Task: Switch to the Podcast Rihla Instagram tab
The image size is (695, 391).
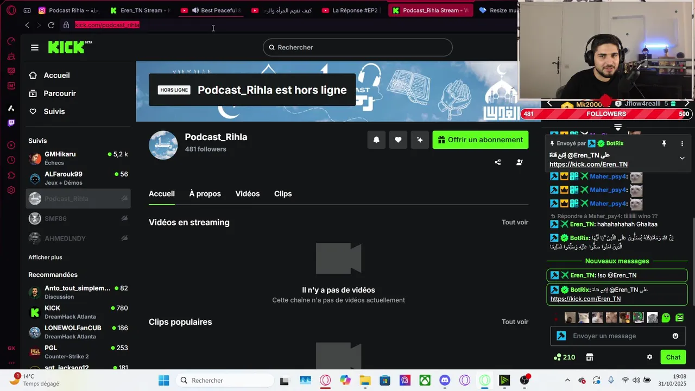Action: tap(68, 10)
